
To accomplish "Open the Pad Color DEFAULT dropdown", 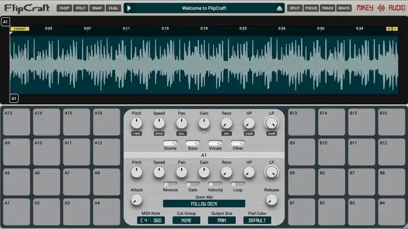I will coord(257,220).
